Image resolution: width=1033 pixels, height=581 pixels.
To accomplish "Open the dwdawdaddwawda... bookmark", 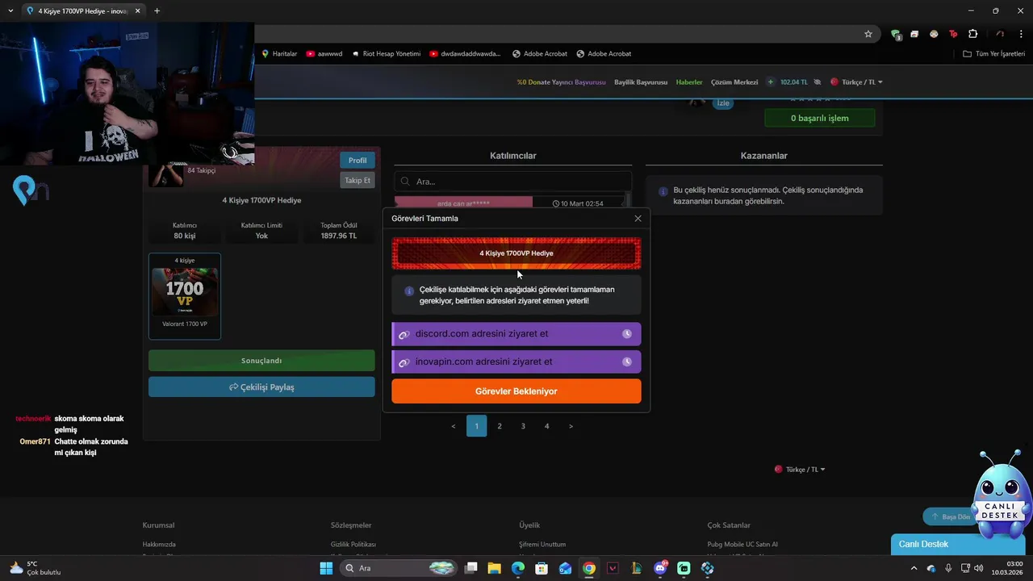I will (465, 54).
